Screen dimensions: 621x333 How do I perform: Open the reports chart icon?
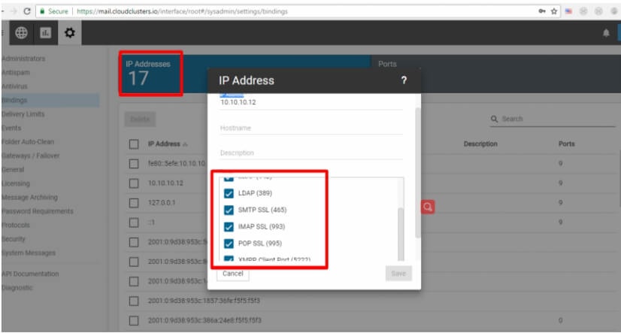(x=46, y=32)
